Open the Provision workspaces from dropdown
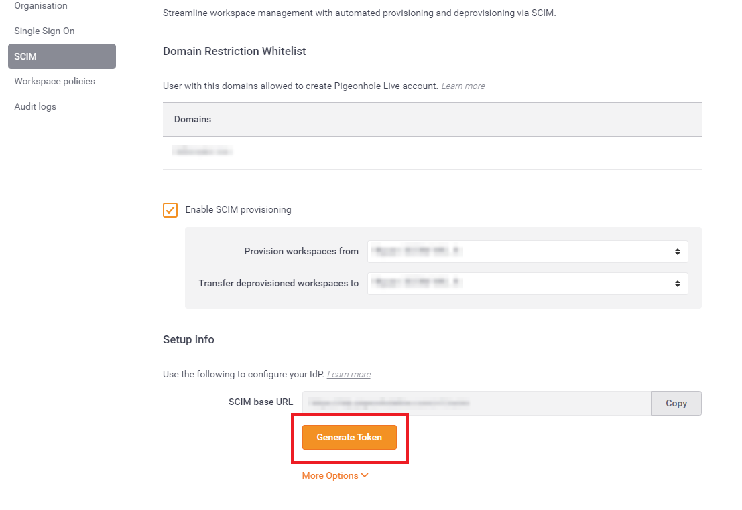The width and height of the screenshot is (742, 510). pyautogui.click(x=528, y=252)
